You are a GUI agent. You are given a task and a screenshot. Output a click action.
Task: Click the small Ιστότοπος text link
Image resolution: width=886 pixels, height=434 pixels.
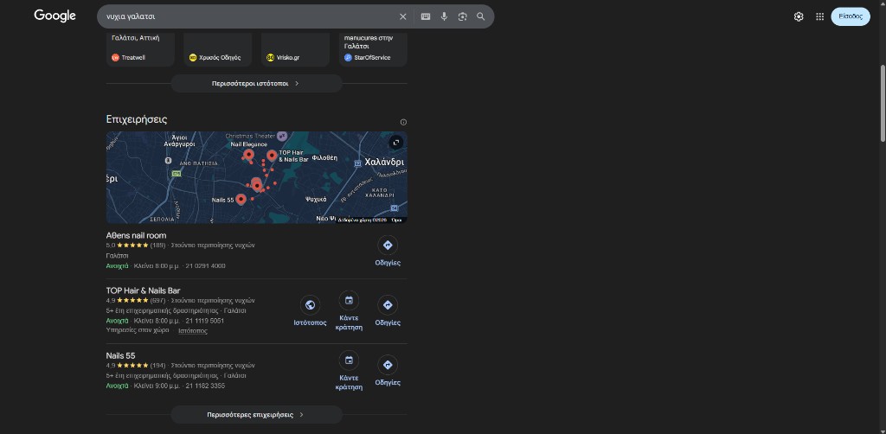point(193,331)
